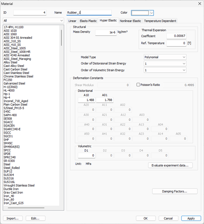
Task: Open the Color dropdown arrow
Action: (x=152, y=13)
